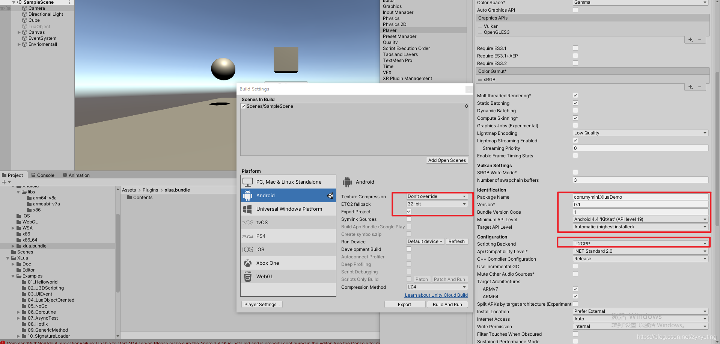Click the Camera object icon in Hierarchy
The width and height of the screenshot is (720, 344).
pyautogui.click(x=25, y=8)
